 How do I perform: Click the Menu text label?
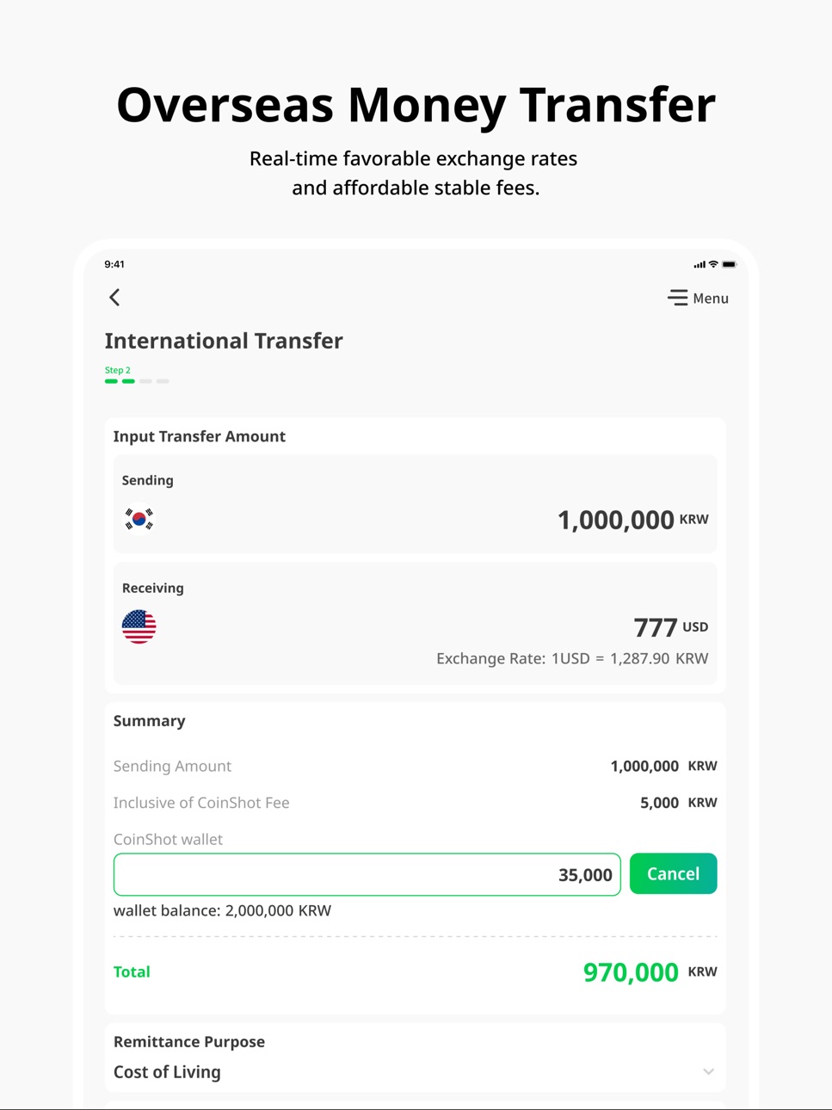coord(711,299)
